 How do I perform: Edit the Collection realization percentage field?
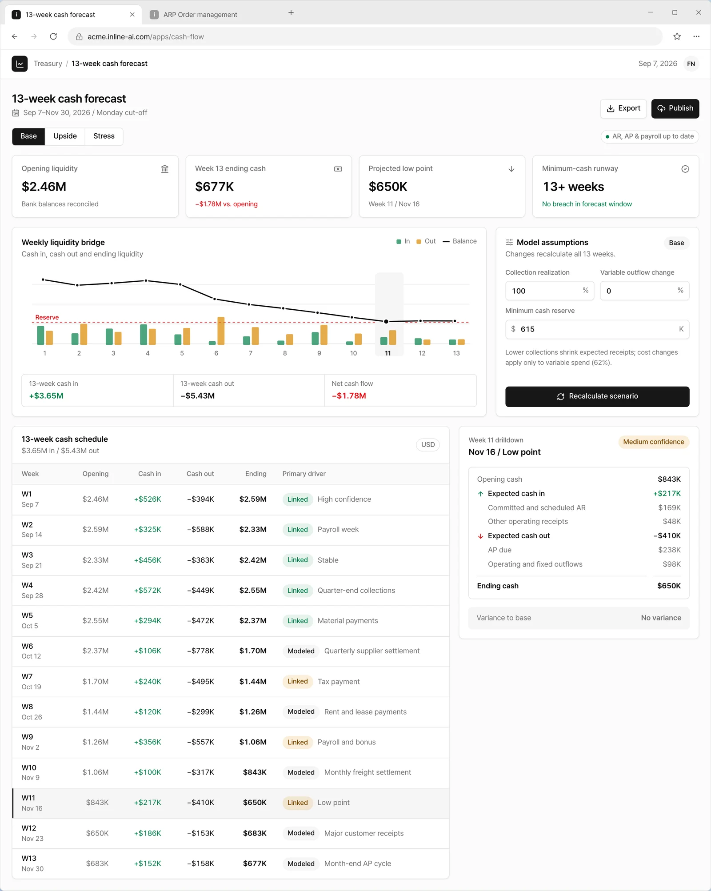(x=549, y=291)
